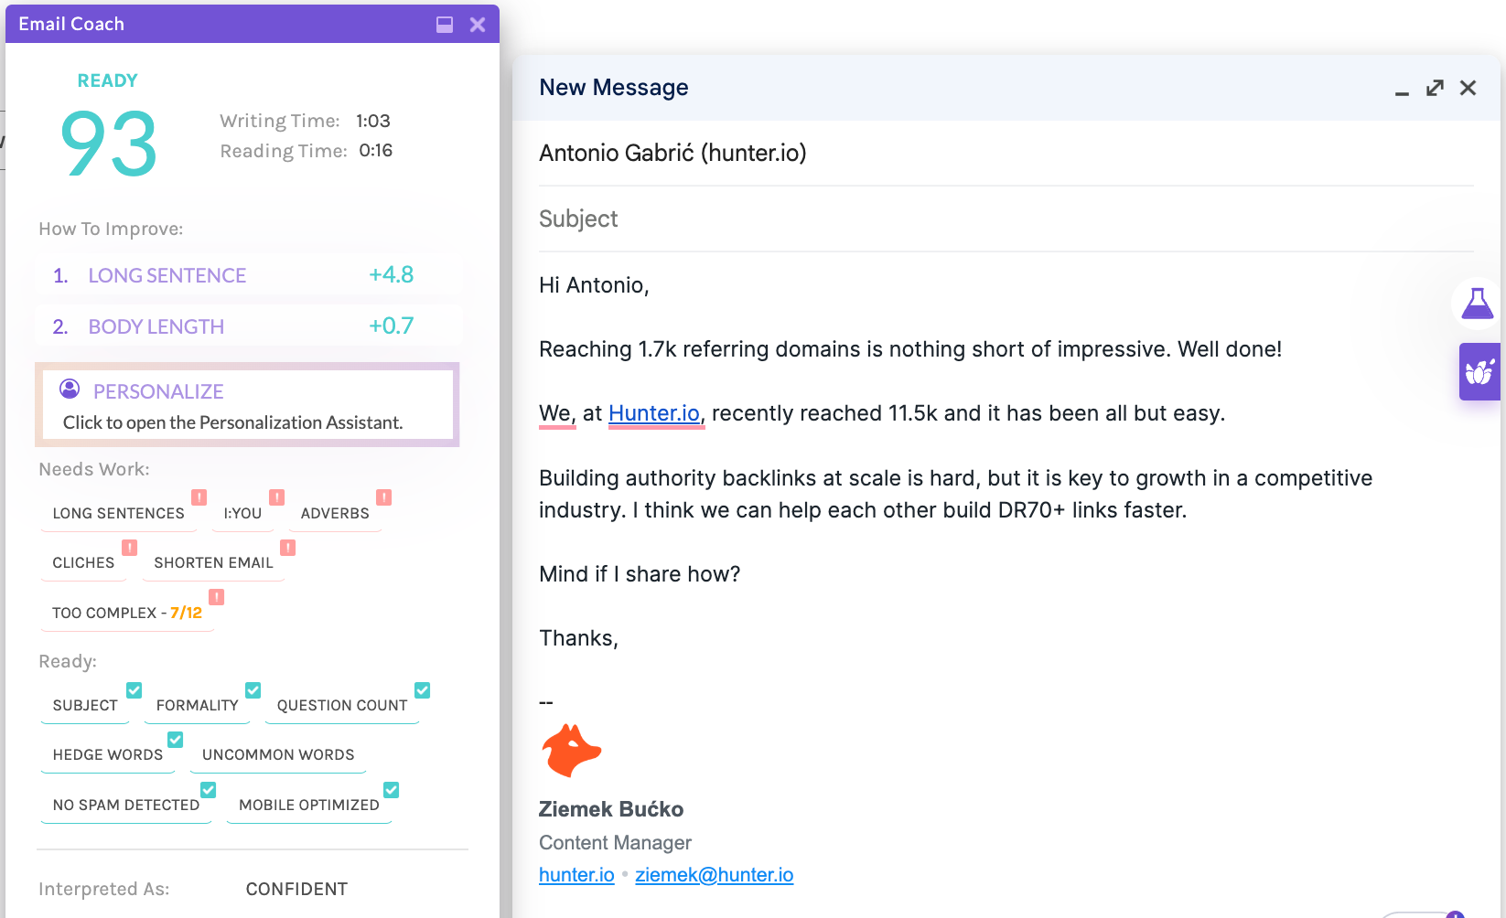Viewport: 1506px width, 918px height.
Task: Select the CLICHES needs-work tag
Action: point(83,563)
